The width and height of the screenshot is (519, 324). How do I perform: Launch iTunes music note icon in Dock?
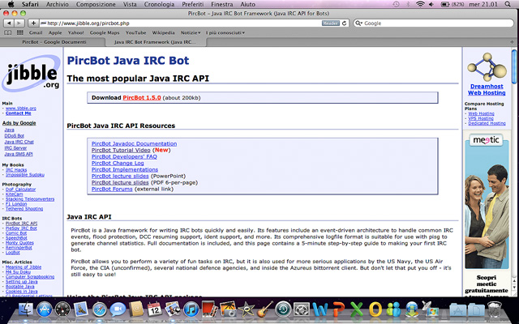coord(191,309)
